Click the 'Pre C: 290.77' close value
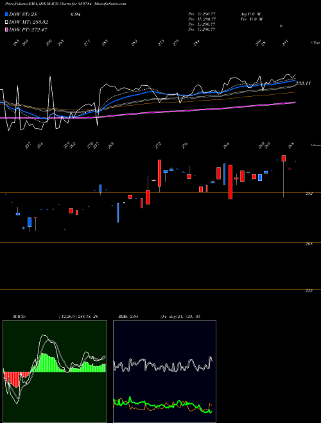 (x=202, y=29)
